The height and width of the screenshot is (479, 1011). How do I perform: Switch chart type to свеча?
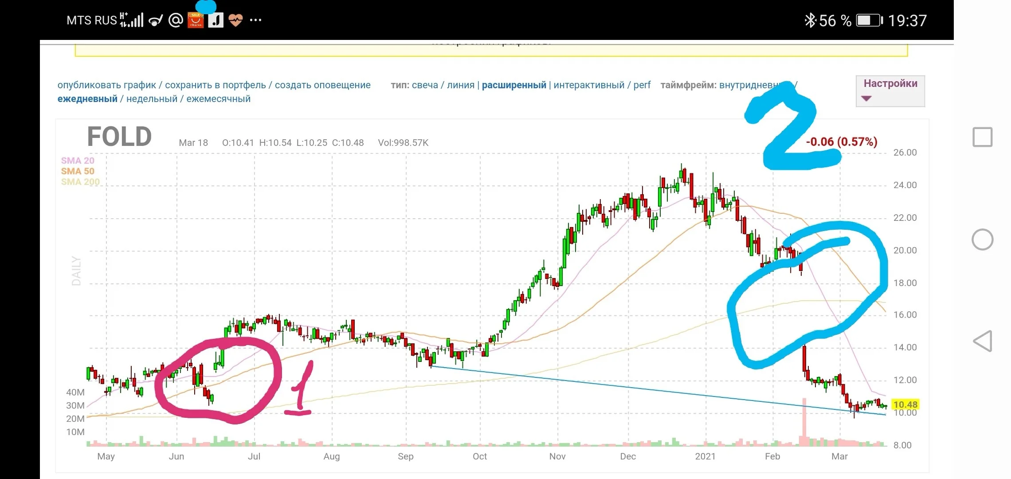[425, 85]
